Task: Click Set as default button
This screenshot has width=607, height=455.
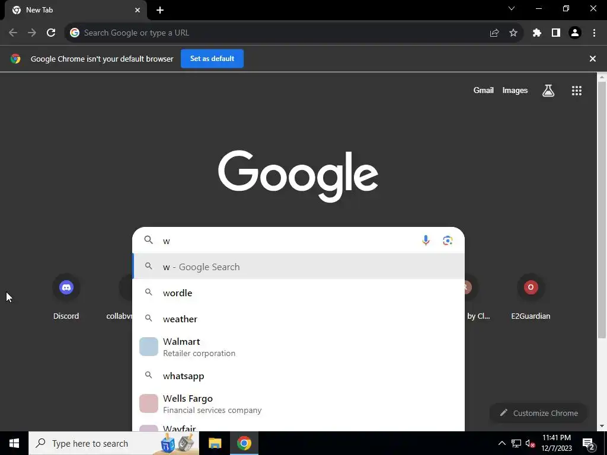Action: pyautogui.click(x=212, y=59)
